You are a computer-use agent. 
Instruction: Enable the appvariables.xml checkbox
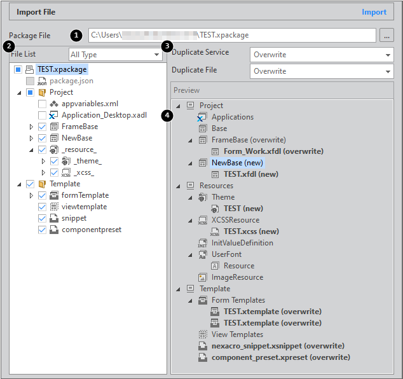(42, 104)
